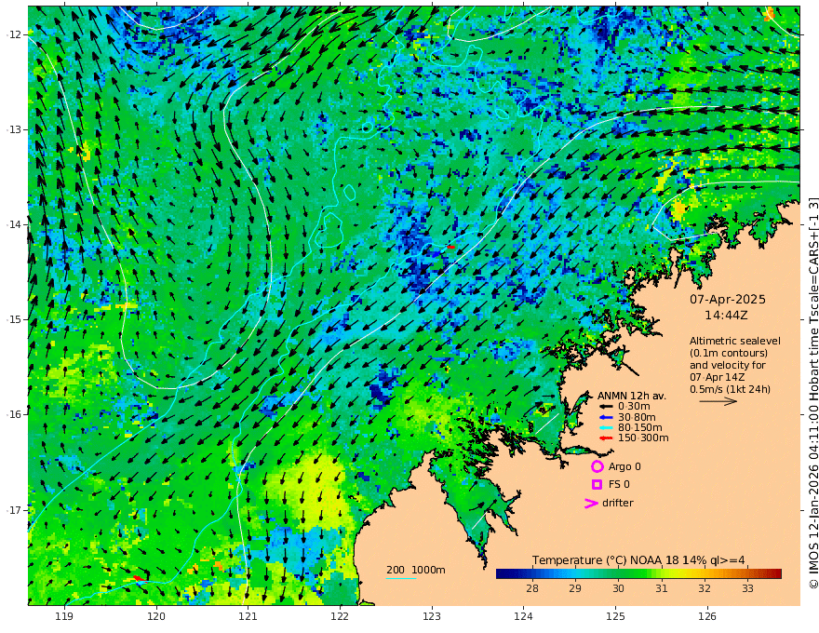The width and height of the screenshot is (819, 633).
Task: Click the 0-30m depth range label
Action: [x=634, y=407]
